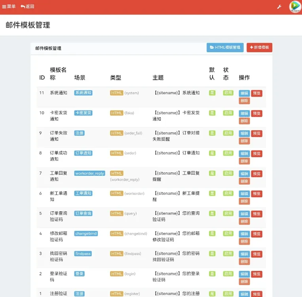The width and height of the screenshot is (302, 297).
Task: Toggle 启用 status for 卡密发货通知 row
Action: [228, 113]
